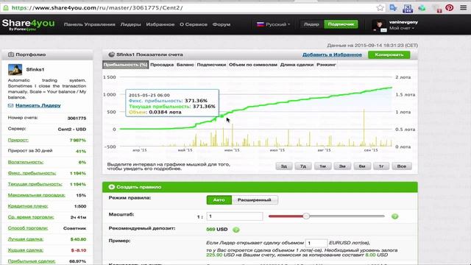Click the Прирост link
Viewport: 471px width, 265px height.
(x=18, y=140)
